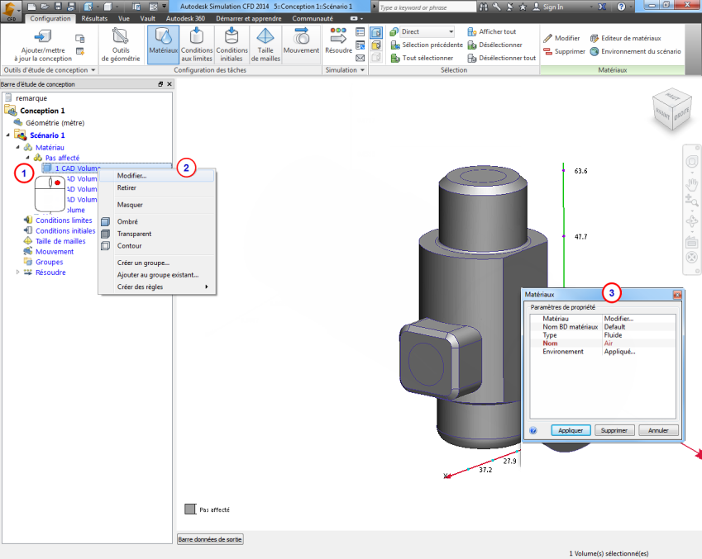702x559 pixels.
Task: Switch to the Autodesk 360 tab
Action: pyautogui.click(x=185, y=18)
